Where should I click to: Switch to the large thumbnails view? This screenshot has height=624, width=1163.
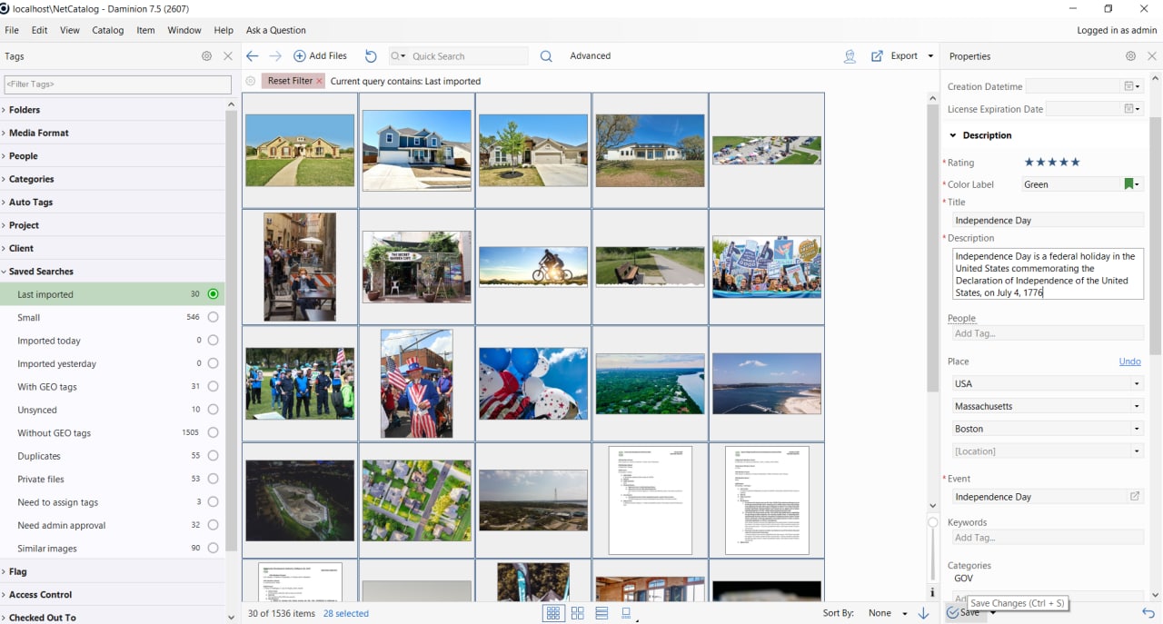578,614
